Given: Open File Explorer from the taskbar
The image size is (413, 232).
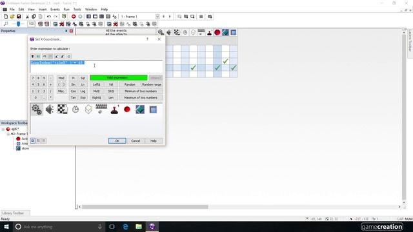Looking at the screenshot, I should click(139, 226).
